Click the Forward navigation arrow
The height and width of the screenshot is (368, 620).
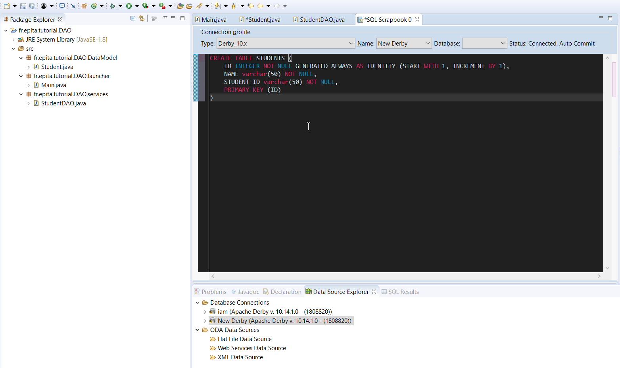point(277,6)
